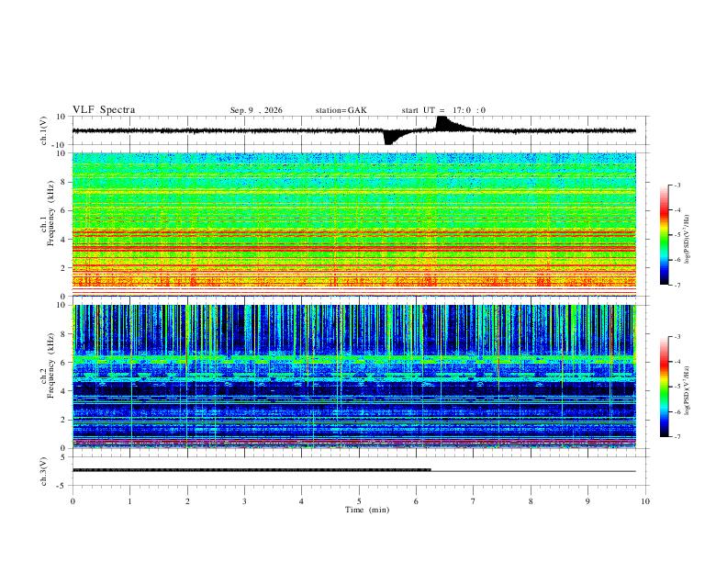
Task: Click the negative spike in ch.1 waveform
Action: tap(389, 138)
